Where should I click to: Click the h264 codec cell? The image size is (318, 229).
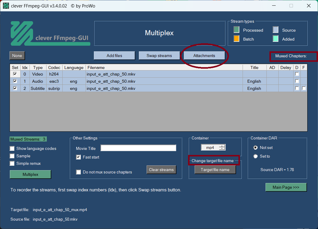click(54, 74)
